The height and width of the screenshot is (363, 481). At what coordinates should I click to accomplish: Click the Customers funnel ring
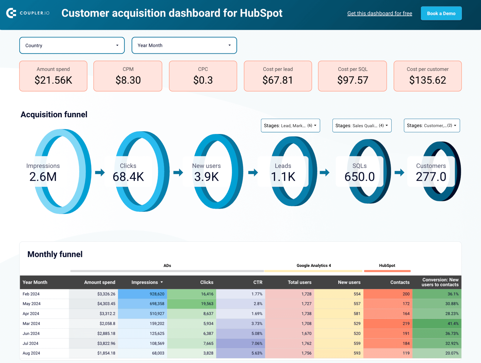click(441, 171)
